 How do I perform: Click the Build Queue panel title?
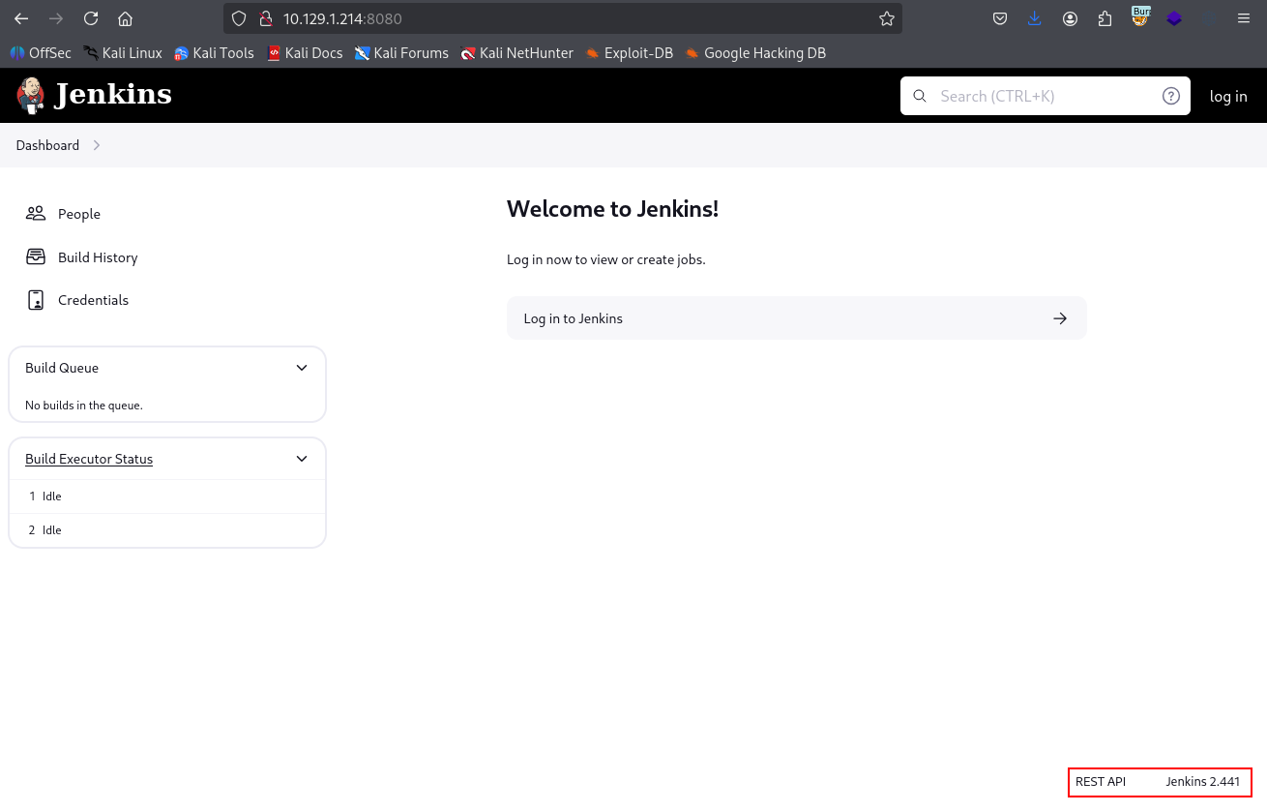coord(62,368)
